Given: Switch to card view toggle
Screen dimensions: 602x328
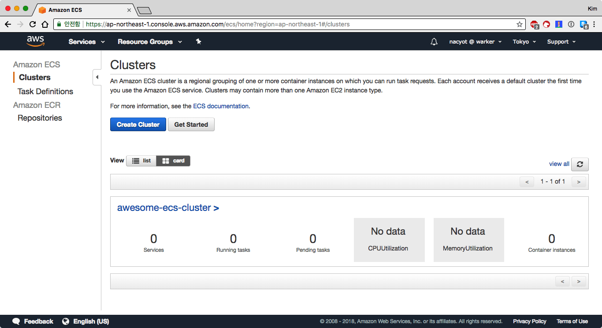Looking at the screenshot, I should click(173, 161).
